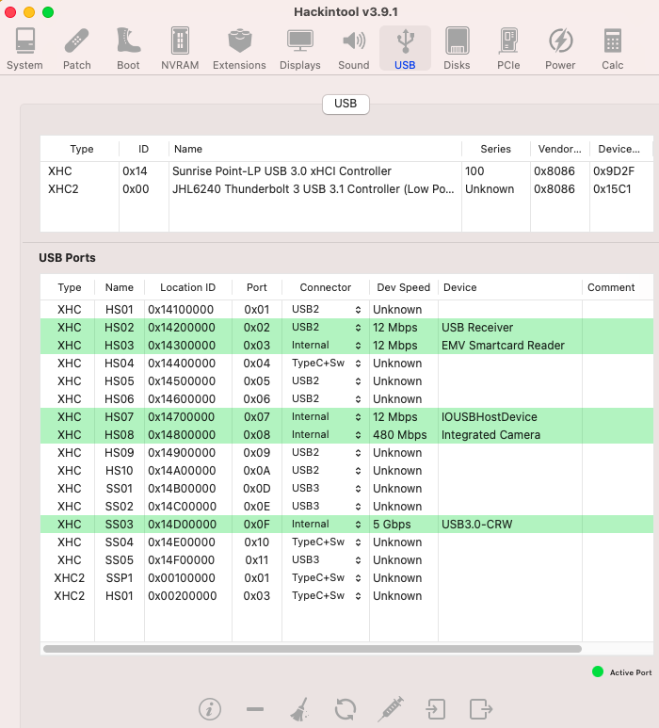Click the Series column header
Screen dimensions: 659x728
pos(495,149)
